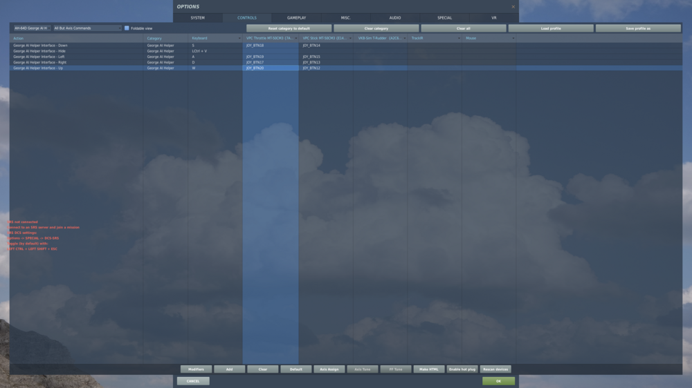Select George AI Helper Interface - Up row
Screen dimensions: 692x388
346,68
